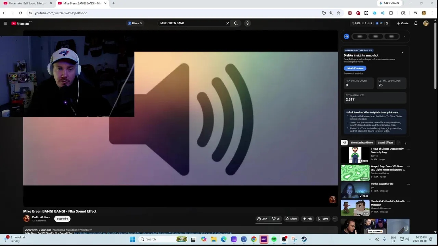Open the Warped Sage Green video thumbnail

click(x=355, y=173)
